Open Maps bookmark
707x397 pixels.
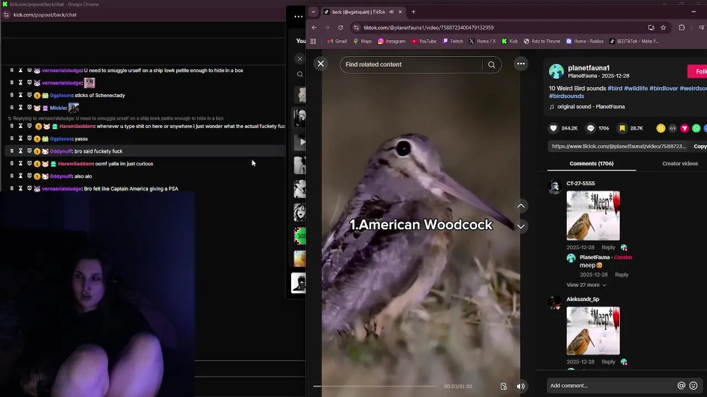click(362, 41)
